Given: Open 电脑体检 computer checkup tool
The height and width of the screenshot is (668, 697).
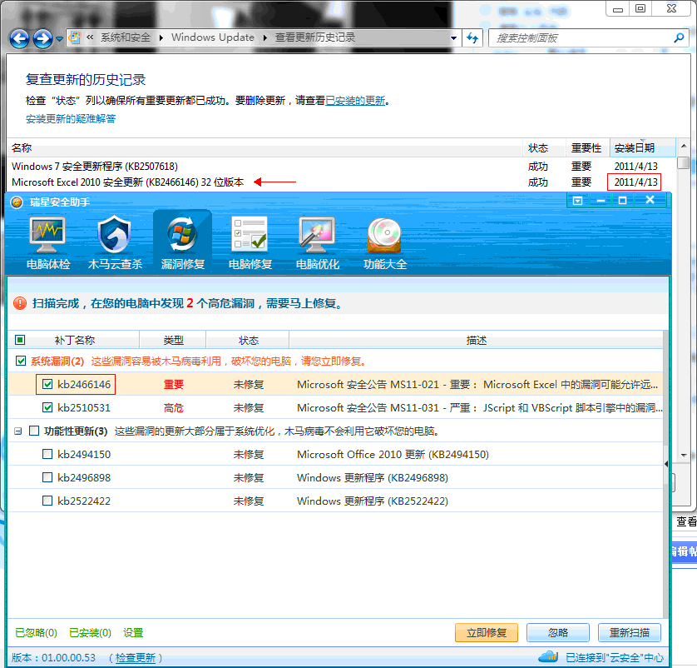Looking at the screenshot, I should (x=47, y=243).
